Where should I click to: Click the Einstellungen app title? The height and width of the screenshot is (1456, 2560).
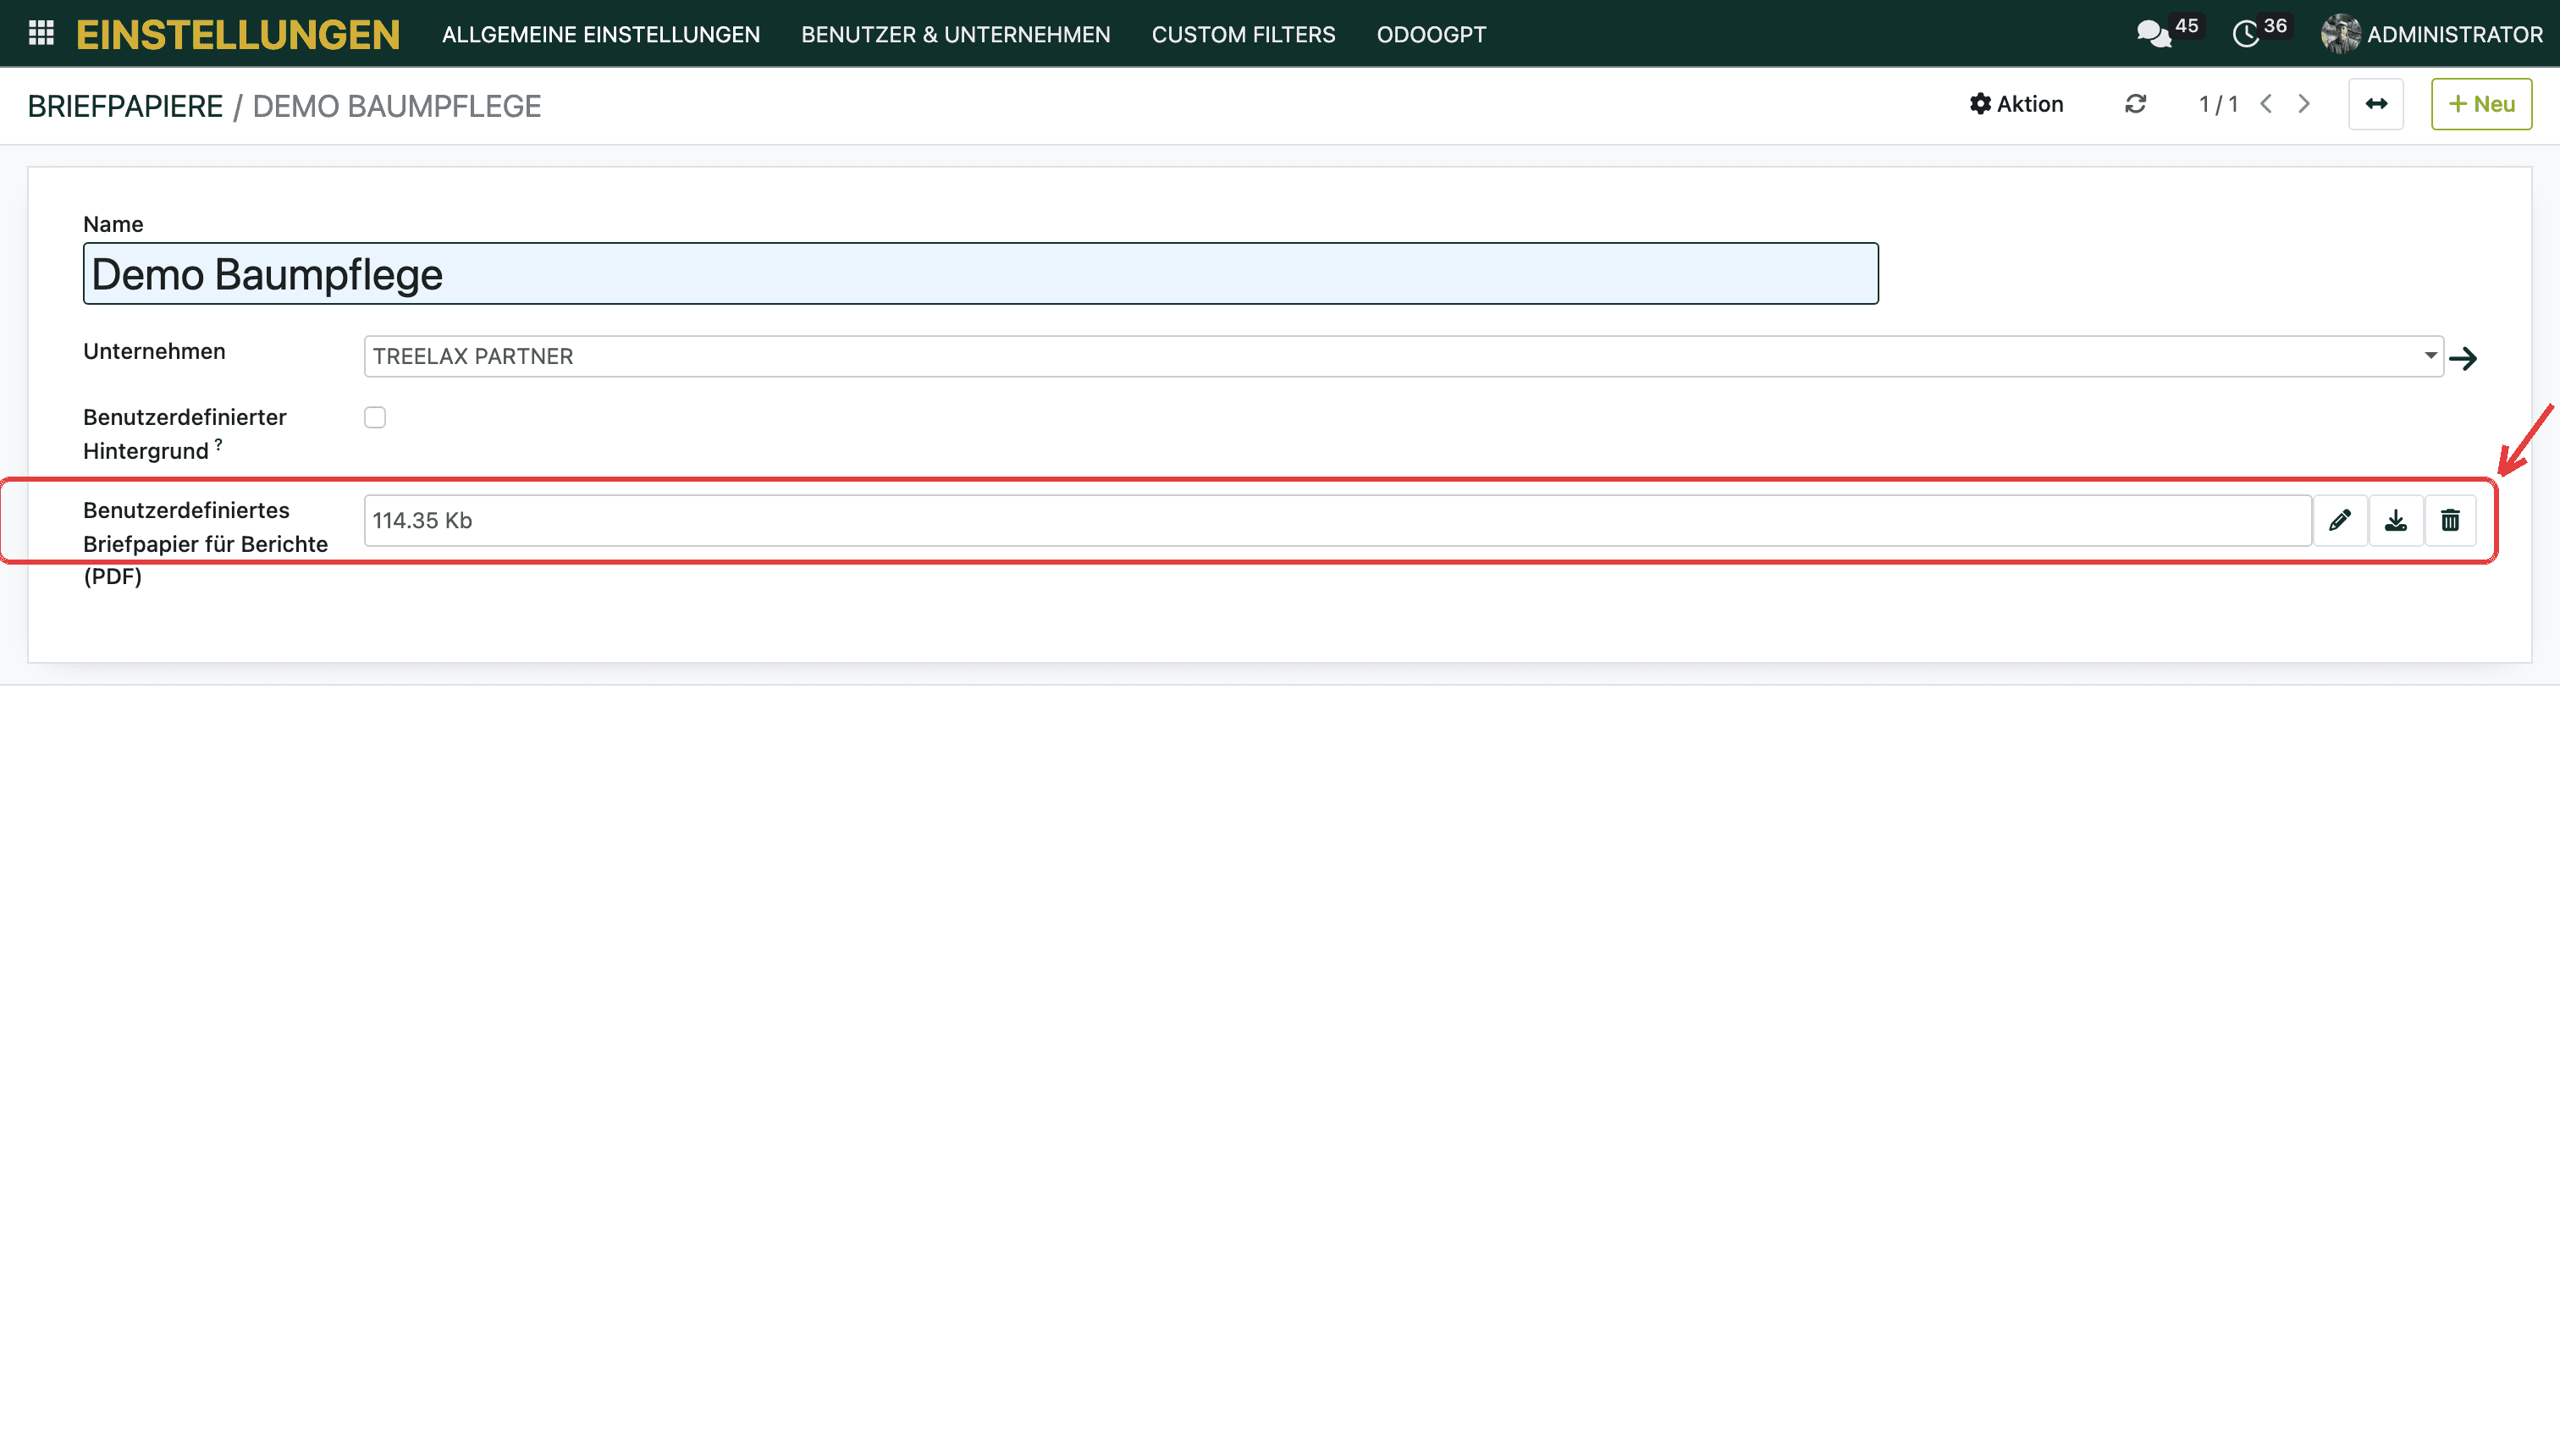click(238, 34)
